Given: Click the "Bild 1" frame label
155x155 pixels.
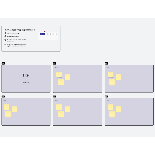Looking at the screenshot, I should 3,63.
